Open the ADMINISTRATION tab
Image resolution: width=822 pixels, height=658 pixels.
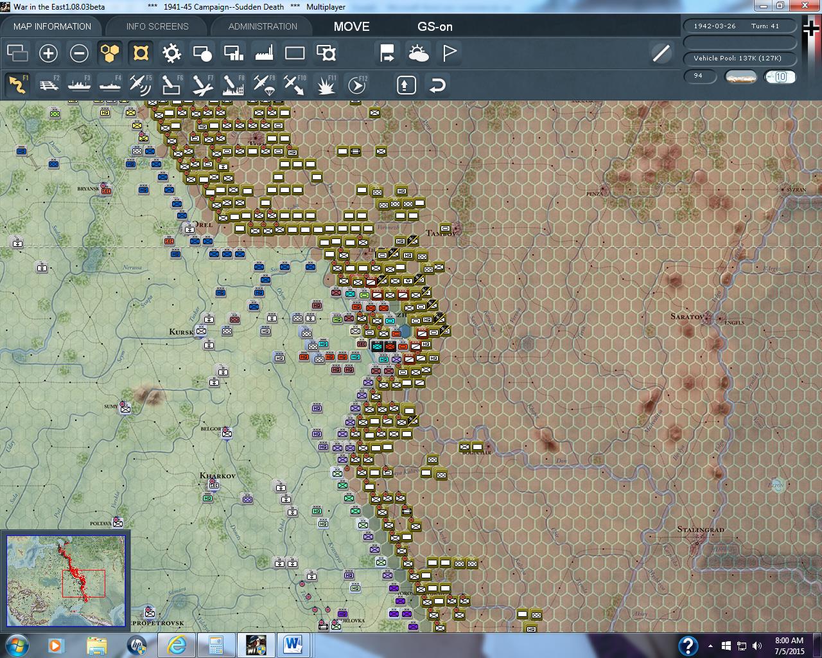263,26
